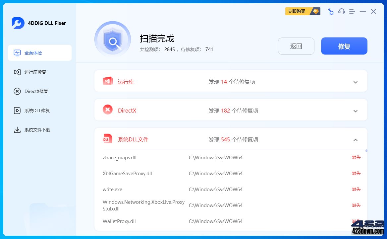Click 发现 14 个待修复项 text

[232, 82]
